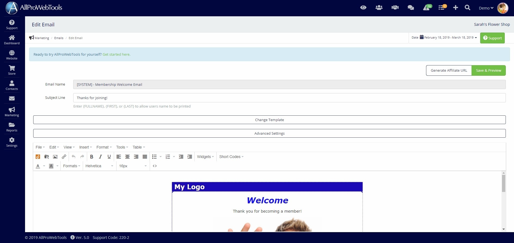Apply the background highlight color

pyautogui.click(x=51, y=166)
